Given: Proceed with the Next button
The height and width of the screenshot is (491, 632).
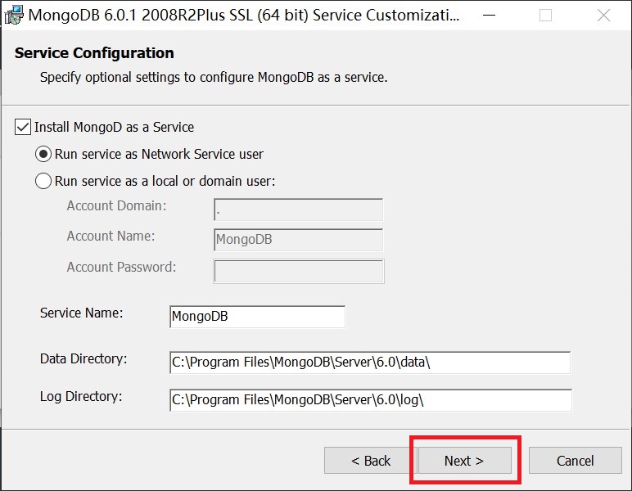Looking at the screenshot, I should [x=464, y=461].
